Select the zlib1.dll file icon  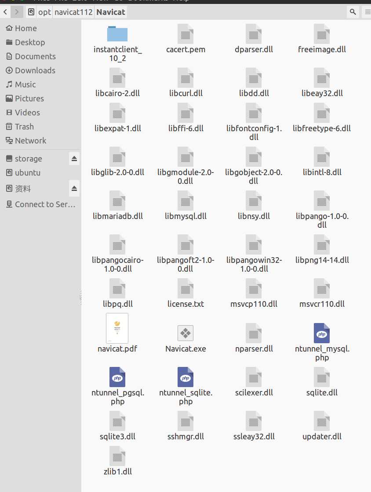117,456
